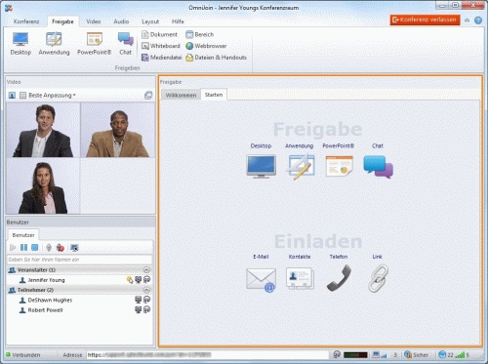Open the Kontakte address card icon
488x364 pixels.
(x=300, y=278)
